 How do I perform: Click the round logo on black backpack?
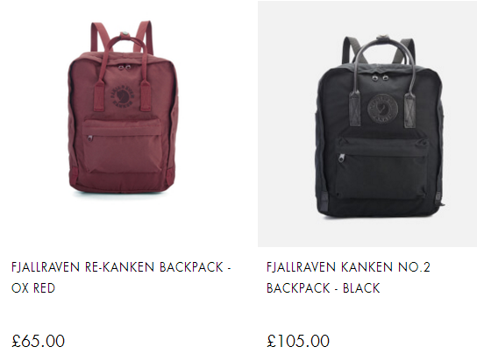382,108
